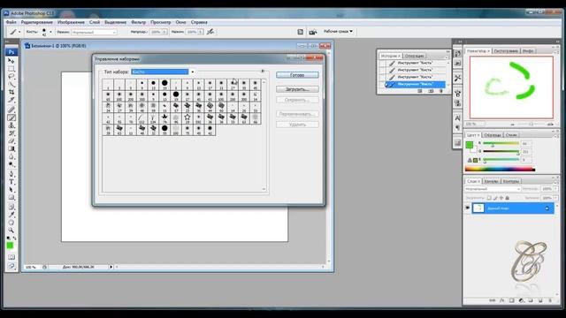Toggle lock image pixels
Screen dimensions: 566x318
tap(495, 198)
